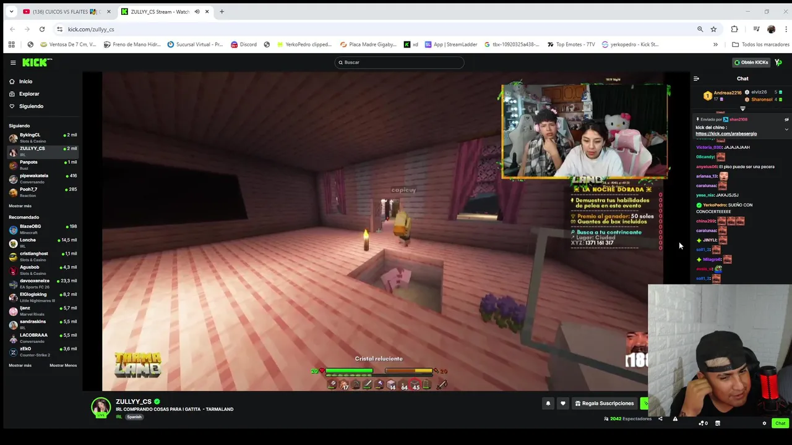Click the Spanish language tag
The image size is (792, 445).
click(x=134, y=417)
